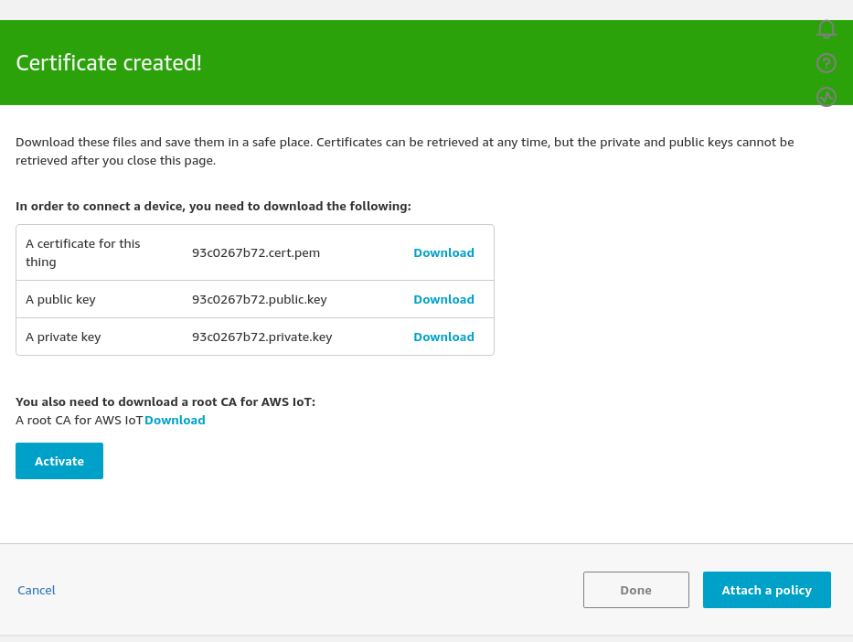853x642 pixels.
Task: Download the 93c0267b72.cert.pem certificate file
Action: click(443, 252)
